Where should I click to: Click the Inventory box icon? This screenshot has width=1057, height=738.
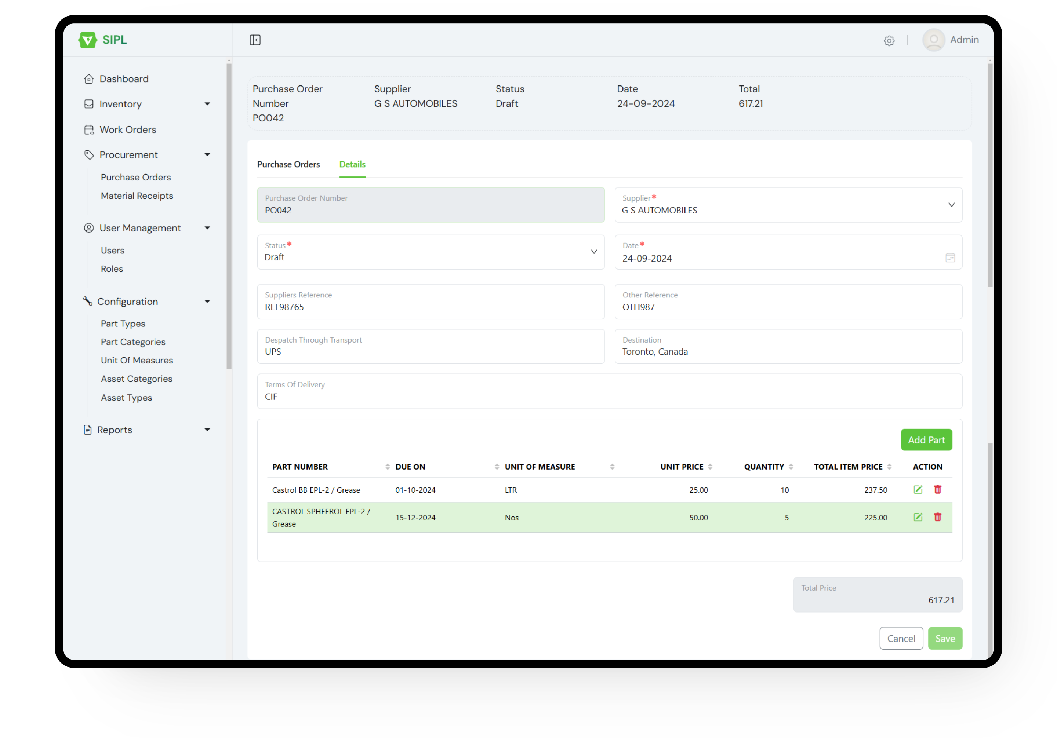click(x=88, y=104)
